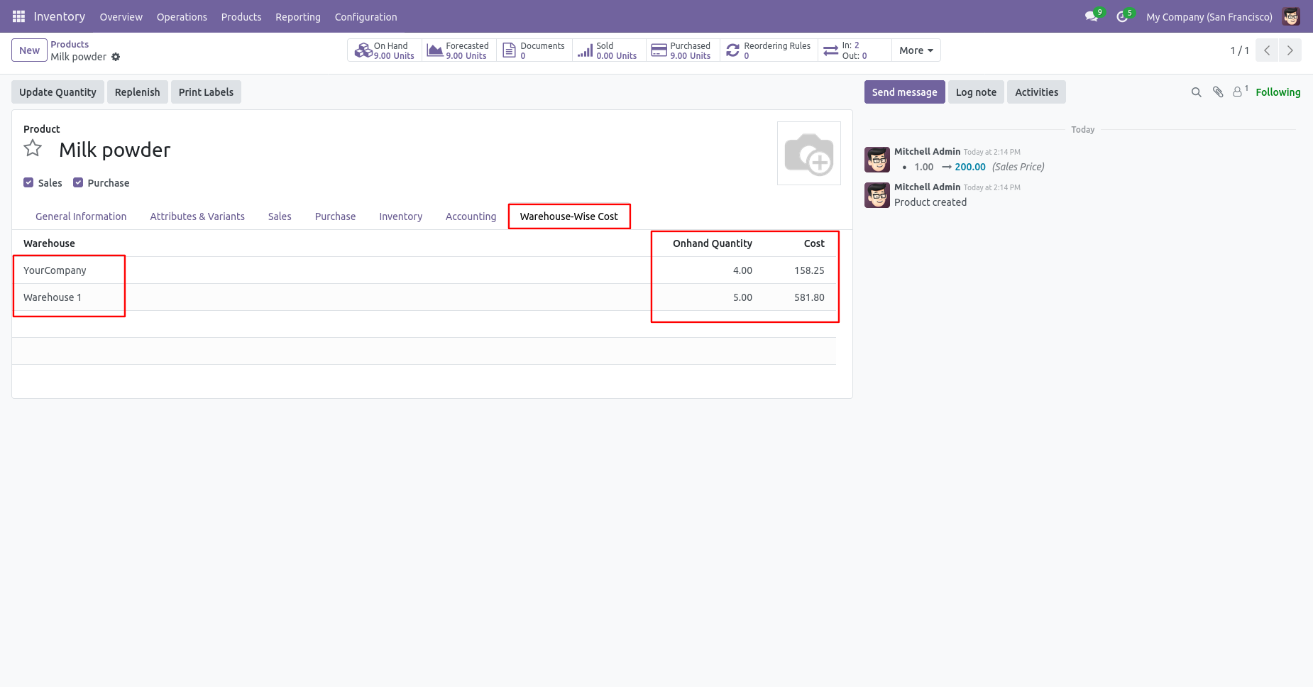Click the Log note button
This screenshot has height=687, width=1313.
(976, 92)
